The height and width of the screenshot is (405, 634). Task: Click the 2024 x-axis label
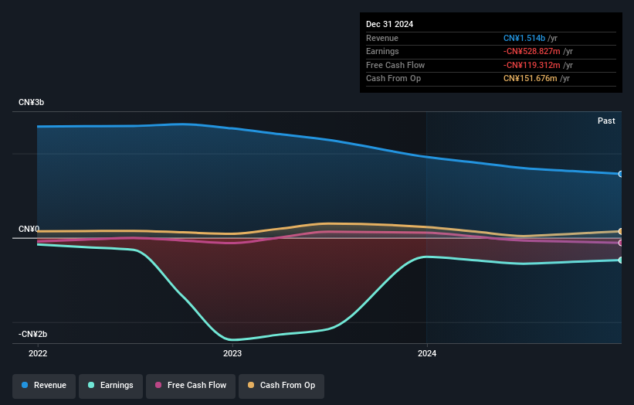427,354
